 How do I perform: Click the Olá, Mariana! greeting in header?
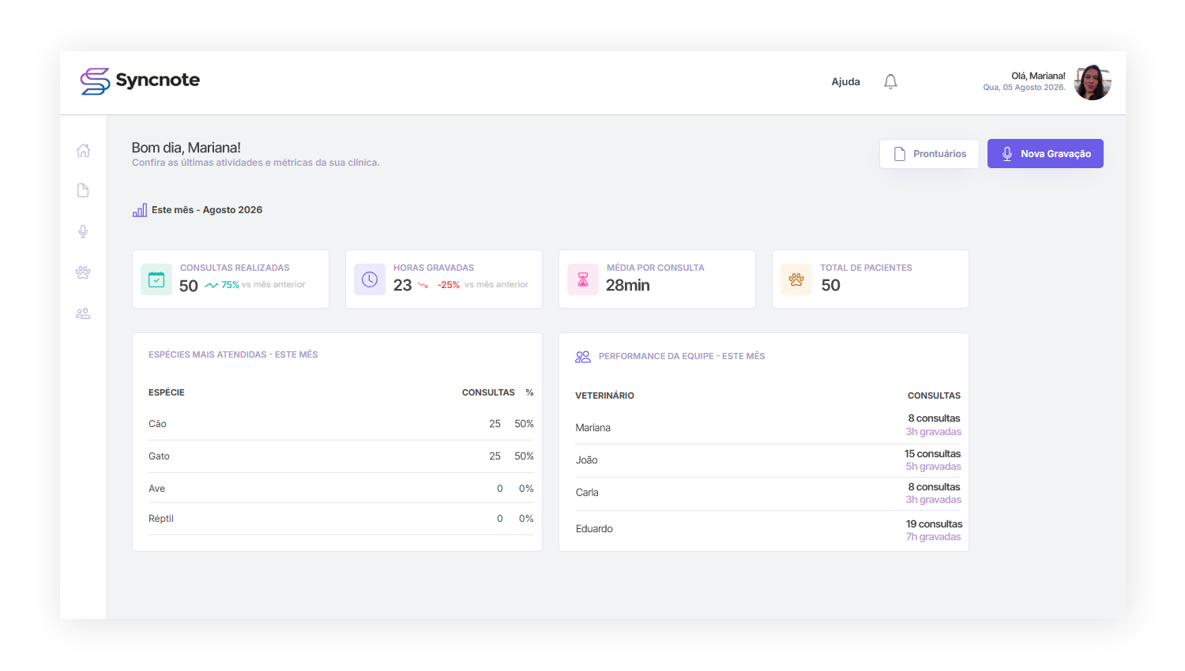1038,76
